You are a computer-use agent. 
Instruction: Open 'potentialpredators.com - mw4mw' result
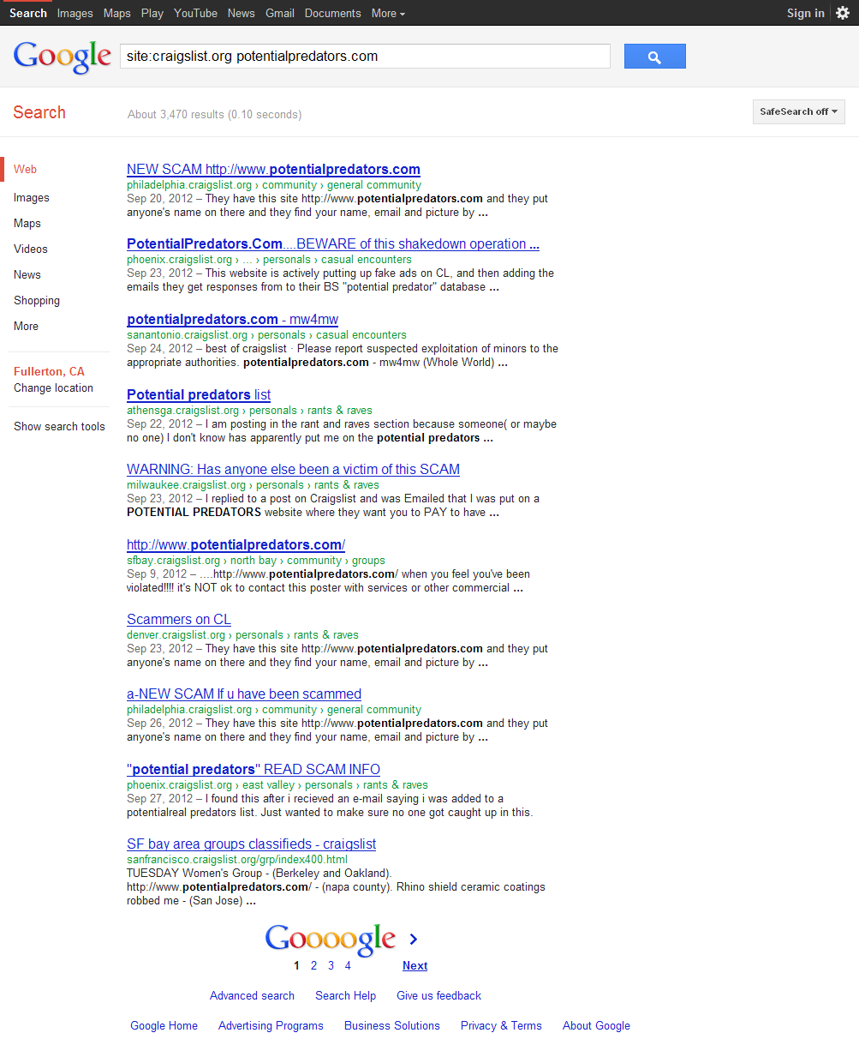pyautogui.click(x=232, y=319)
